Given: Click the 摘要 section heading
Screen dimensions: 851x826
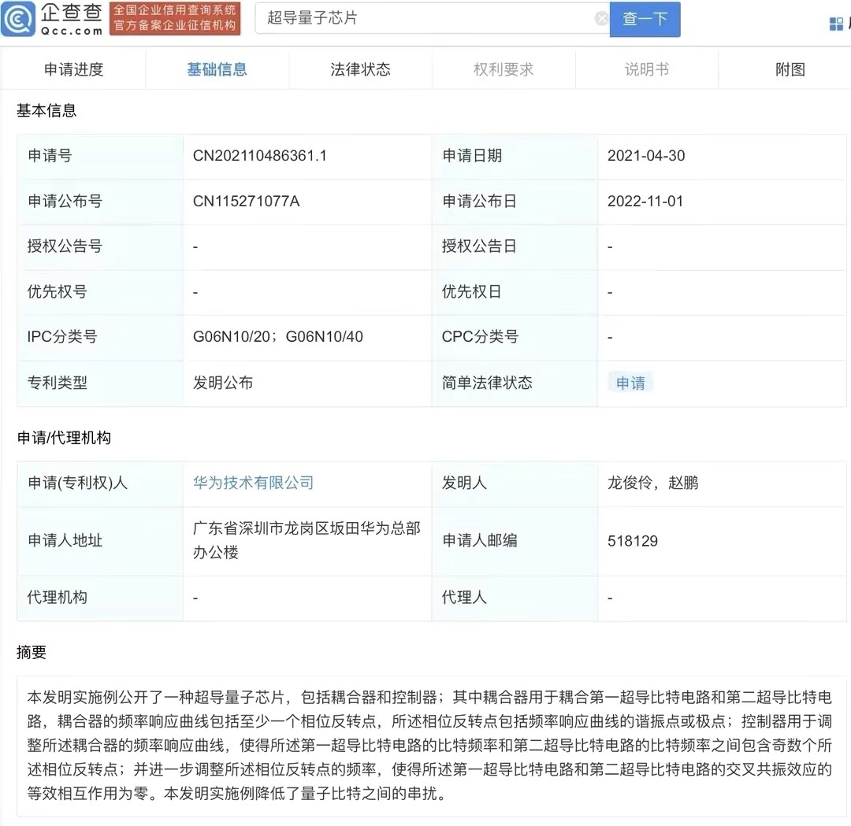Looking at the screenshot, I should coord(32,652).
